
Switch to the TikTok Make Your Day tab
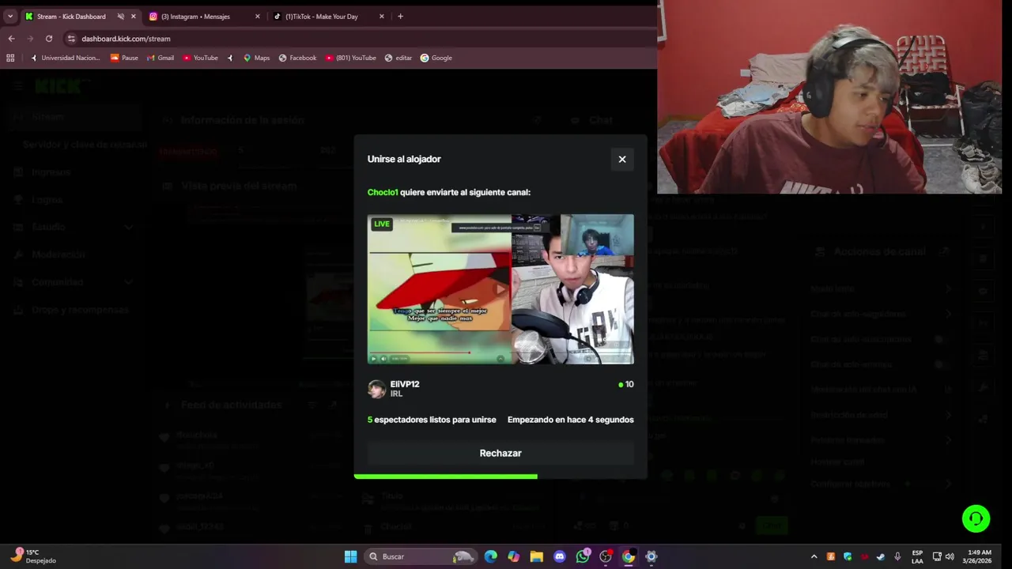coord(322,16)
